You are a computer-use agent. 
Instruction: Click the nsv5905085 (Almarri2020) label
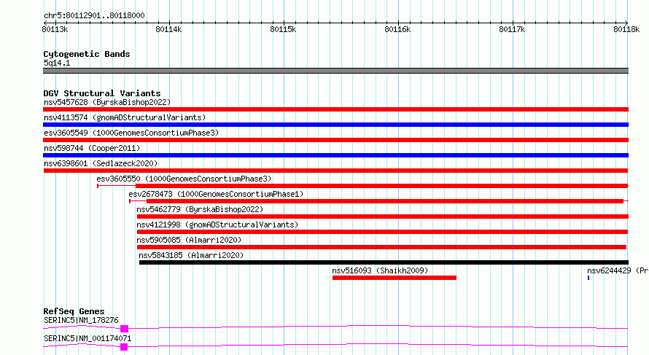[x=189, y=240]
